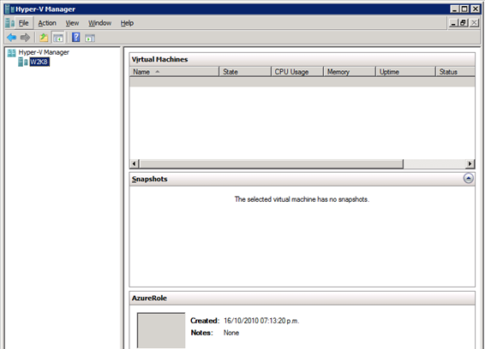Image resolution: width=485 pixels, height=349 pixels.
Task: Click the Created date 16/10/2010 07:13:20 p.m.
Action: pyautogui.click(x=261, y=321)
